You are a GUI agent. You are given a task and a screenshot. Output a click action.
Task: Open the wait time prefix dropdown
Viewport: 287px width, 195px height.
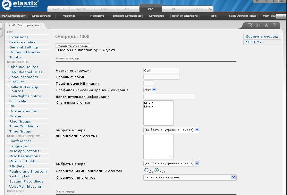[150, 90]
